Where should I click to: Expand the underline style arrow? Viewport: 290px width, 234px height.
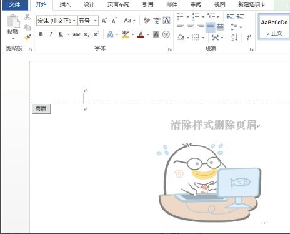[69, 34]
